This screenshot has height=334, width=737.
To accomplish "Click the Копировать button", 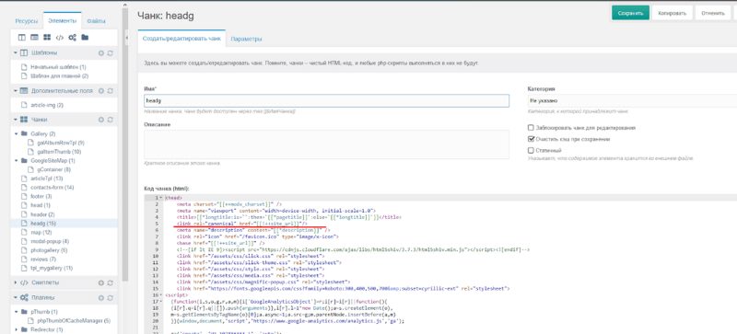I will coord(672,13).
